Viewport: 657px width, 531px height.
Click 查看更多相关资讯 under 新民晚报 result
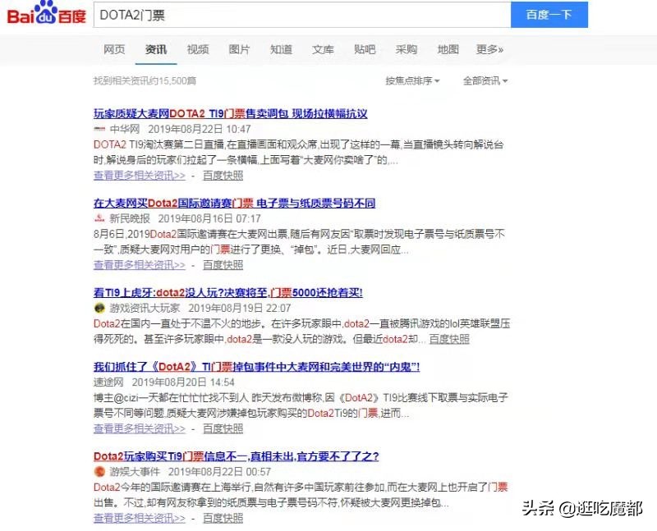[x=140, y=265]
